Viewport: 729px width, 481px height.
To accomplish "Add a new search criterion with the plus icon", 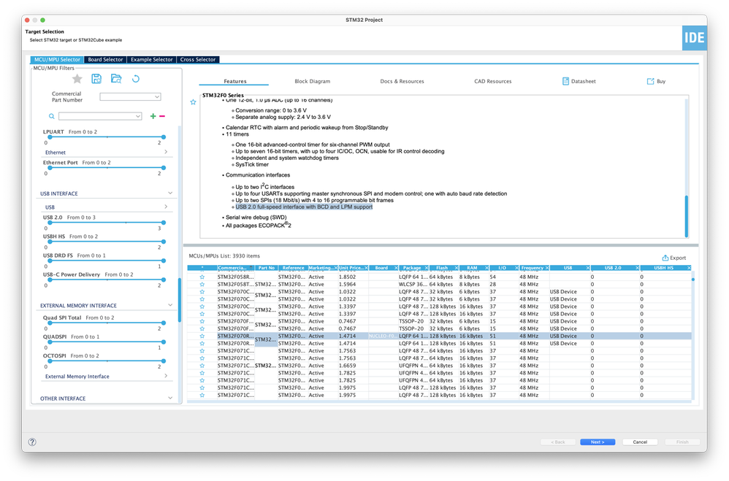I will tap(152, 116).
